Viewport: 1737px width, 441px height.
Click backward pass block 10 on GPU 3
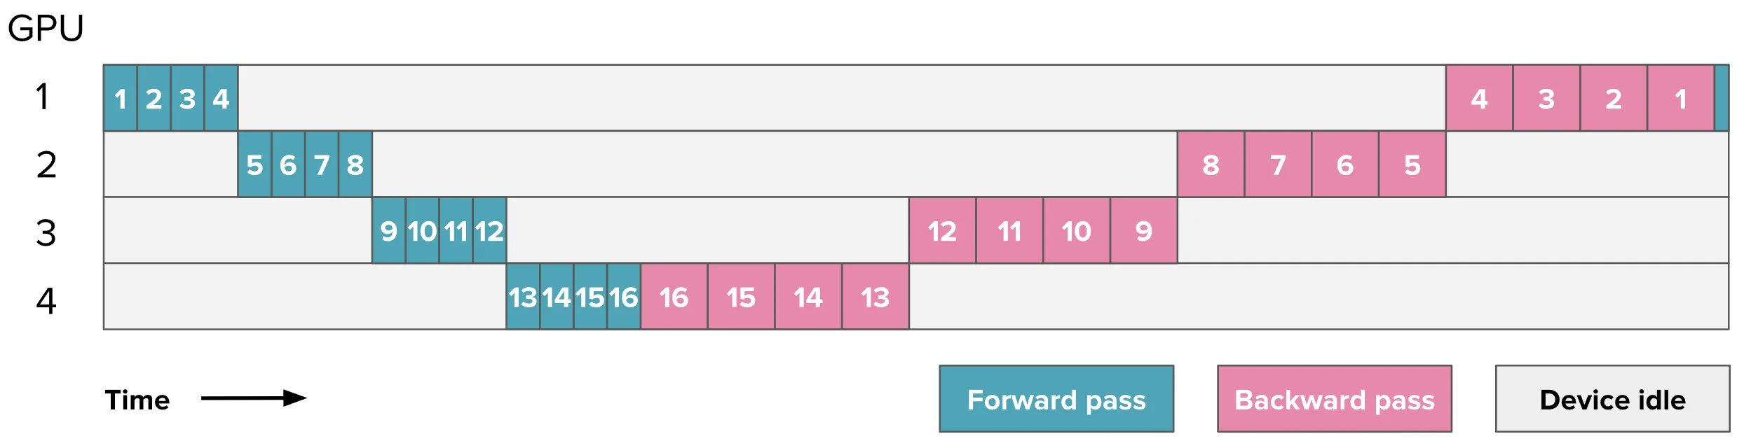[1076, 230]
